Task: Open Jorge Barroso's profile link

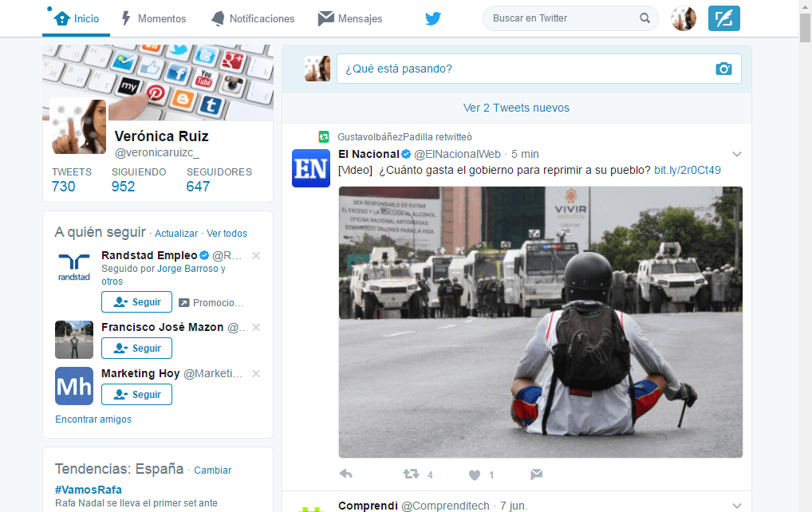Action: click(x=187, y=269)
